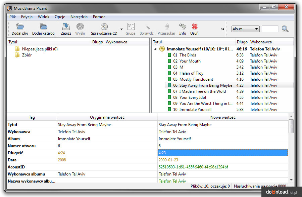The height and width of the screenshot is (197, 302).
Task: Click the tag table scrollbar thumb
Action: [x=291, y=126]
